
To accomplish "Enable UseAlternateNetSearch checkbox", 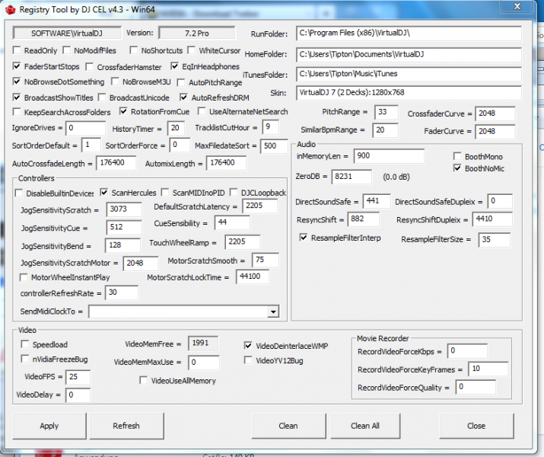I will pyautogui.click(x=202, y=111).
